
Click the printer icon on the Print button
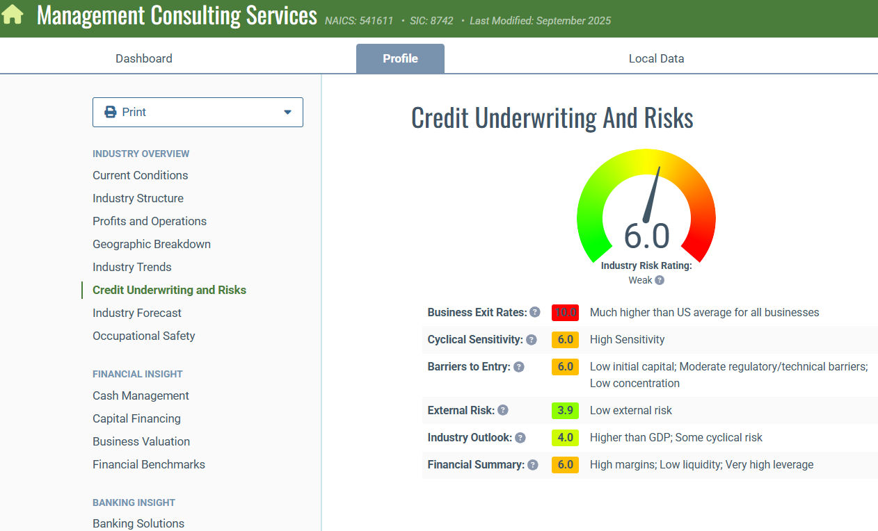click(x=111, y=112)
